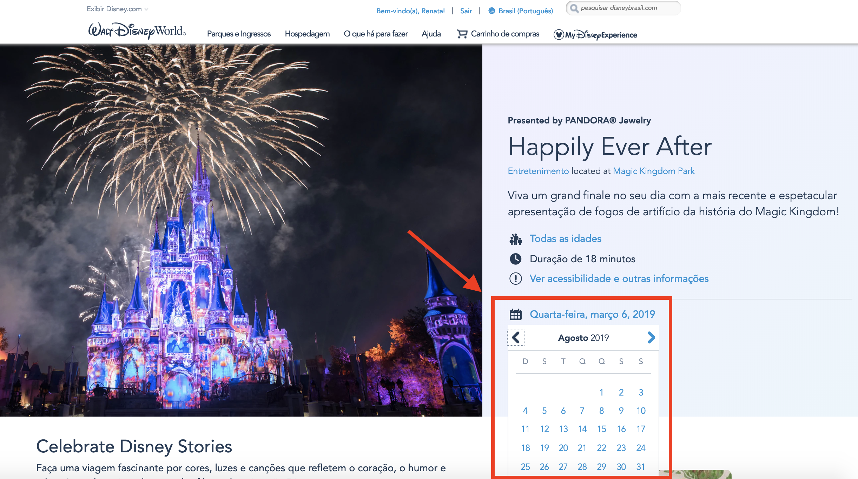Select Brasil (Português) language link
This screenshot has height=479, width=858.
coord(526,11)
